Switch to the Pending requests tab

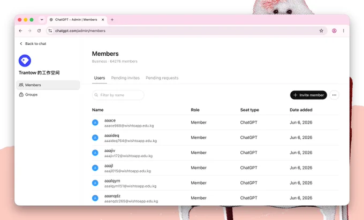tap(162, 78)
